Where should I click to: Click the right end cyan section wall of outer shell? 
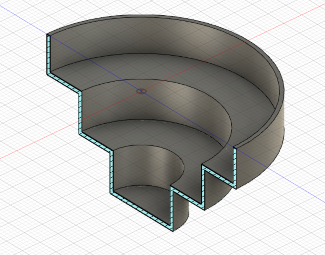coord(235,167)
